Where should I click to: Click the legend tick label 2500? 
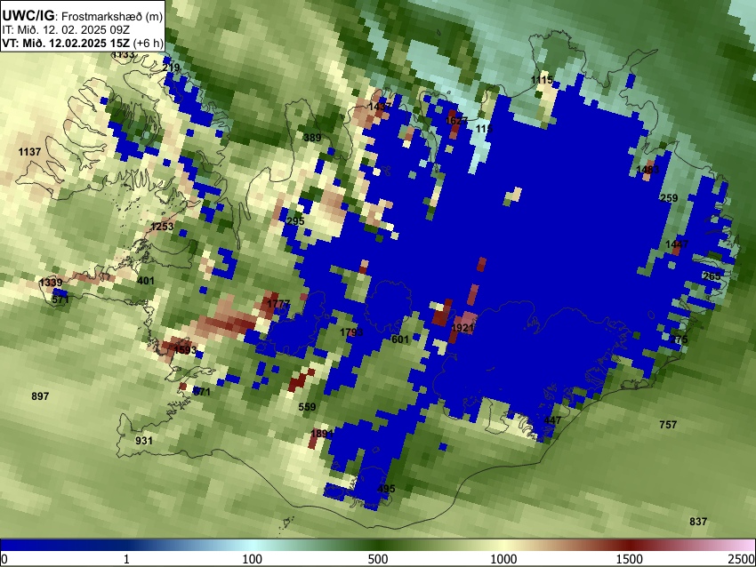point(742,559)
